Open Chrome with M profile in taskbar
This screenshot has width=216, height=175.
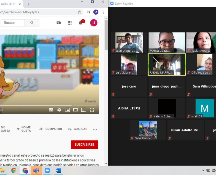point(25,171)
